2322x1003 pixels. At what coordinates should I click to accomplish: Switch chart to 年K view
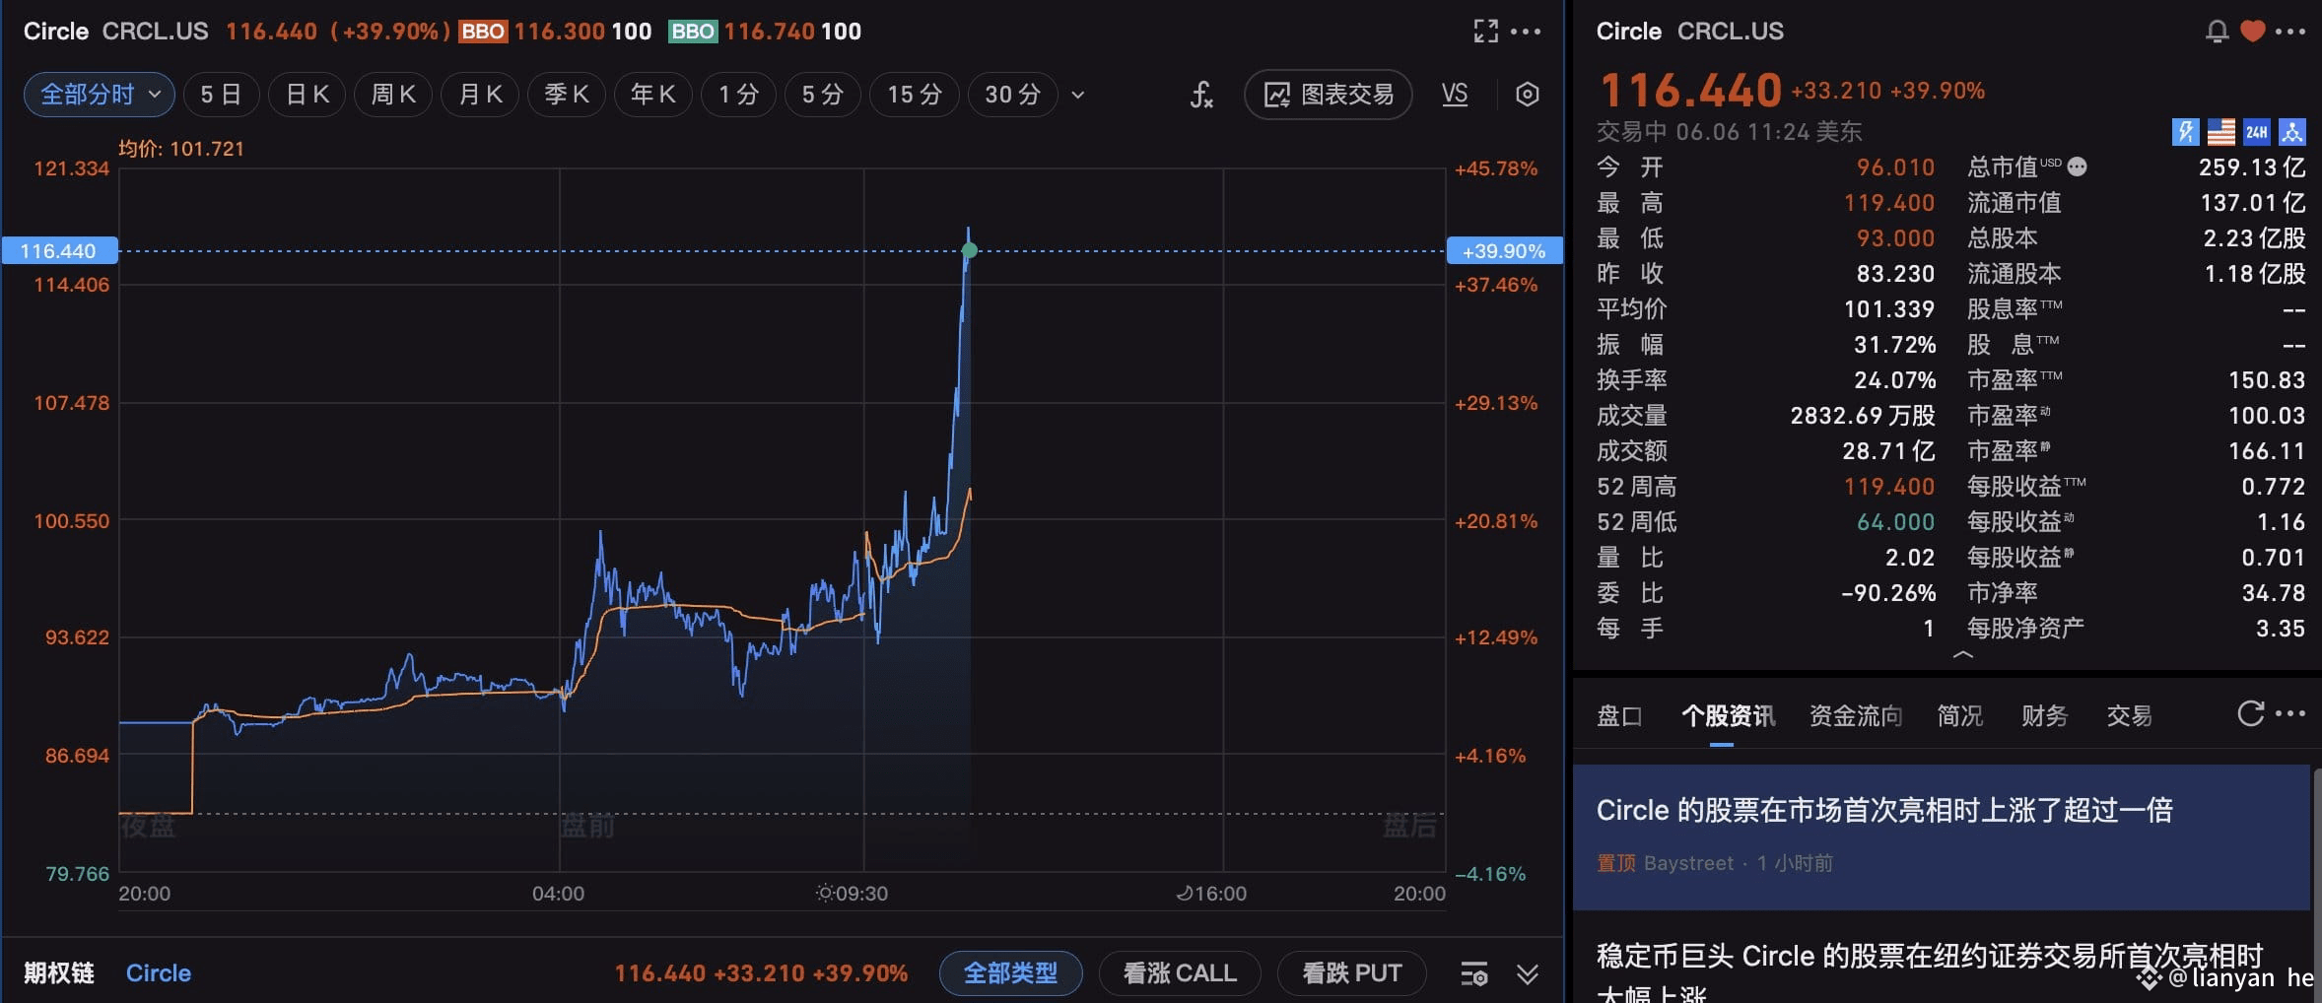coord(653,95)
